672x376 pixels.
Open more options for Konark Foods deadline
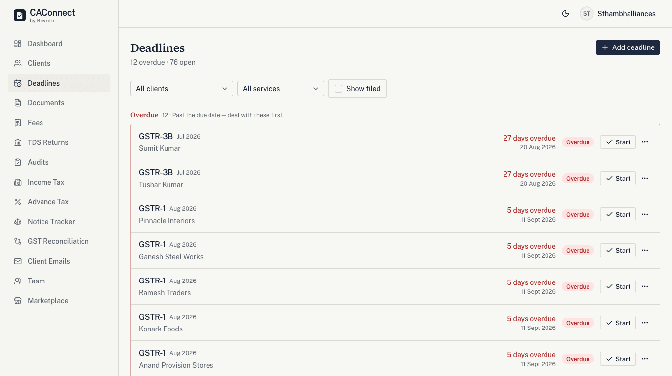[645, 323]
